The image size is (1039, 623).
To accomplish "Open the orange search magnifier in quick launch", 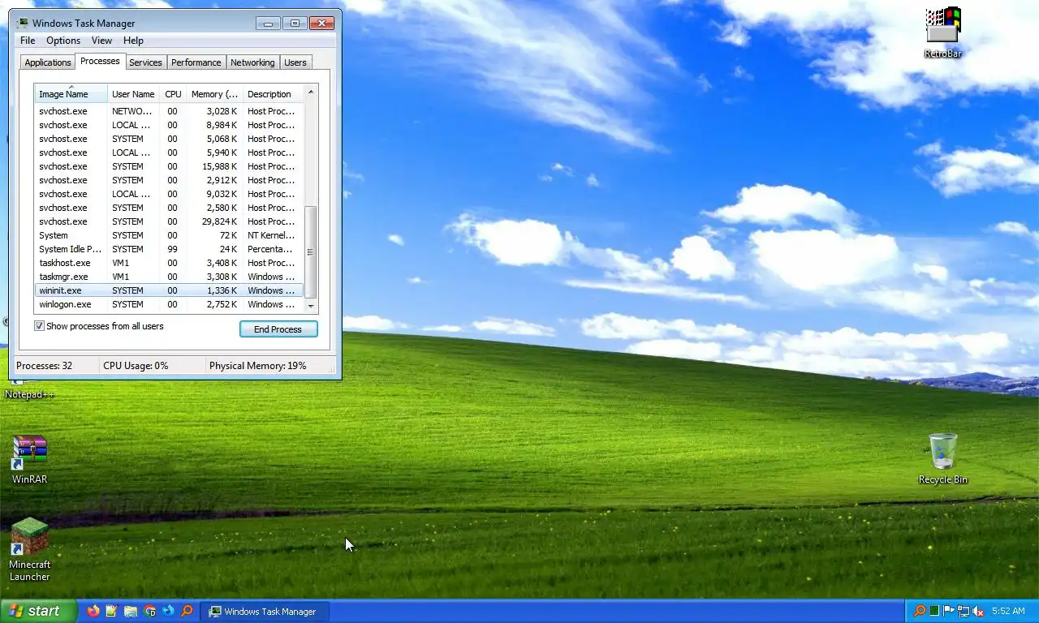I will click(187, 611).
